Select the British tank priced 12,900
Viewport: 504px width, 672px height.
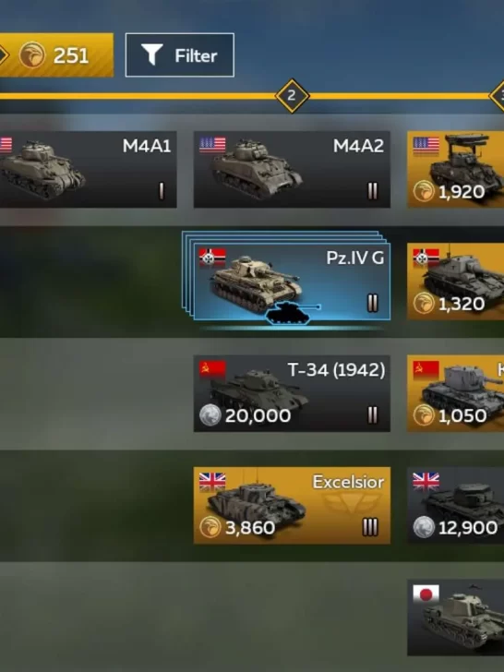click(x=456, y=505)
